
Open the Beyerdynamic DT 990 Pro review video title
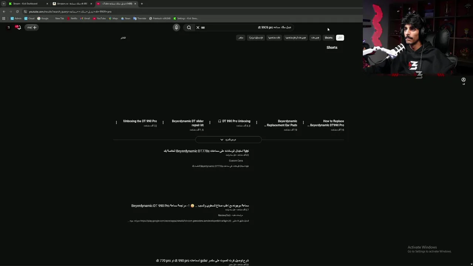(190, 206)
